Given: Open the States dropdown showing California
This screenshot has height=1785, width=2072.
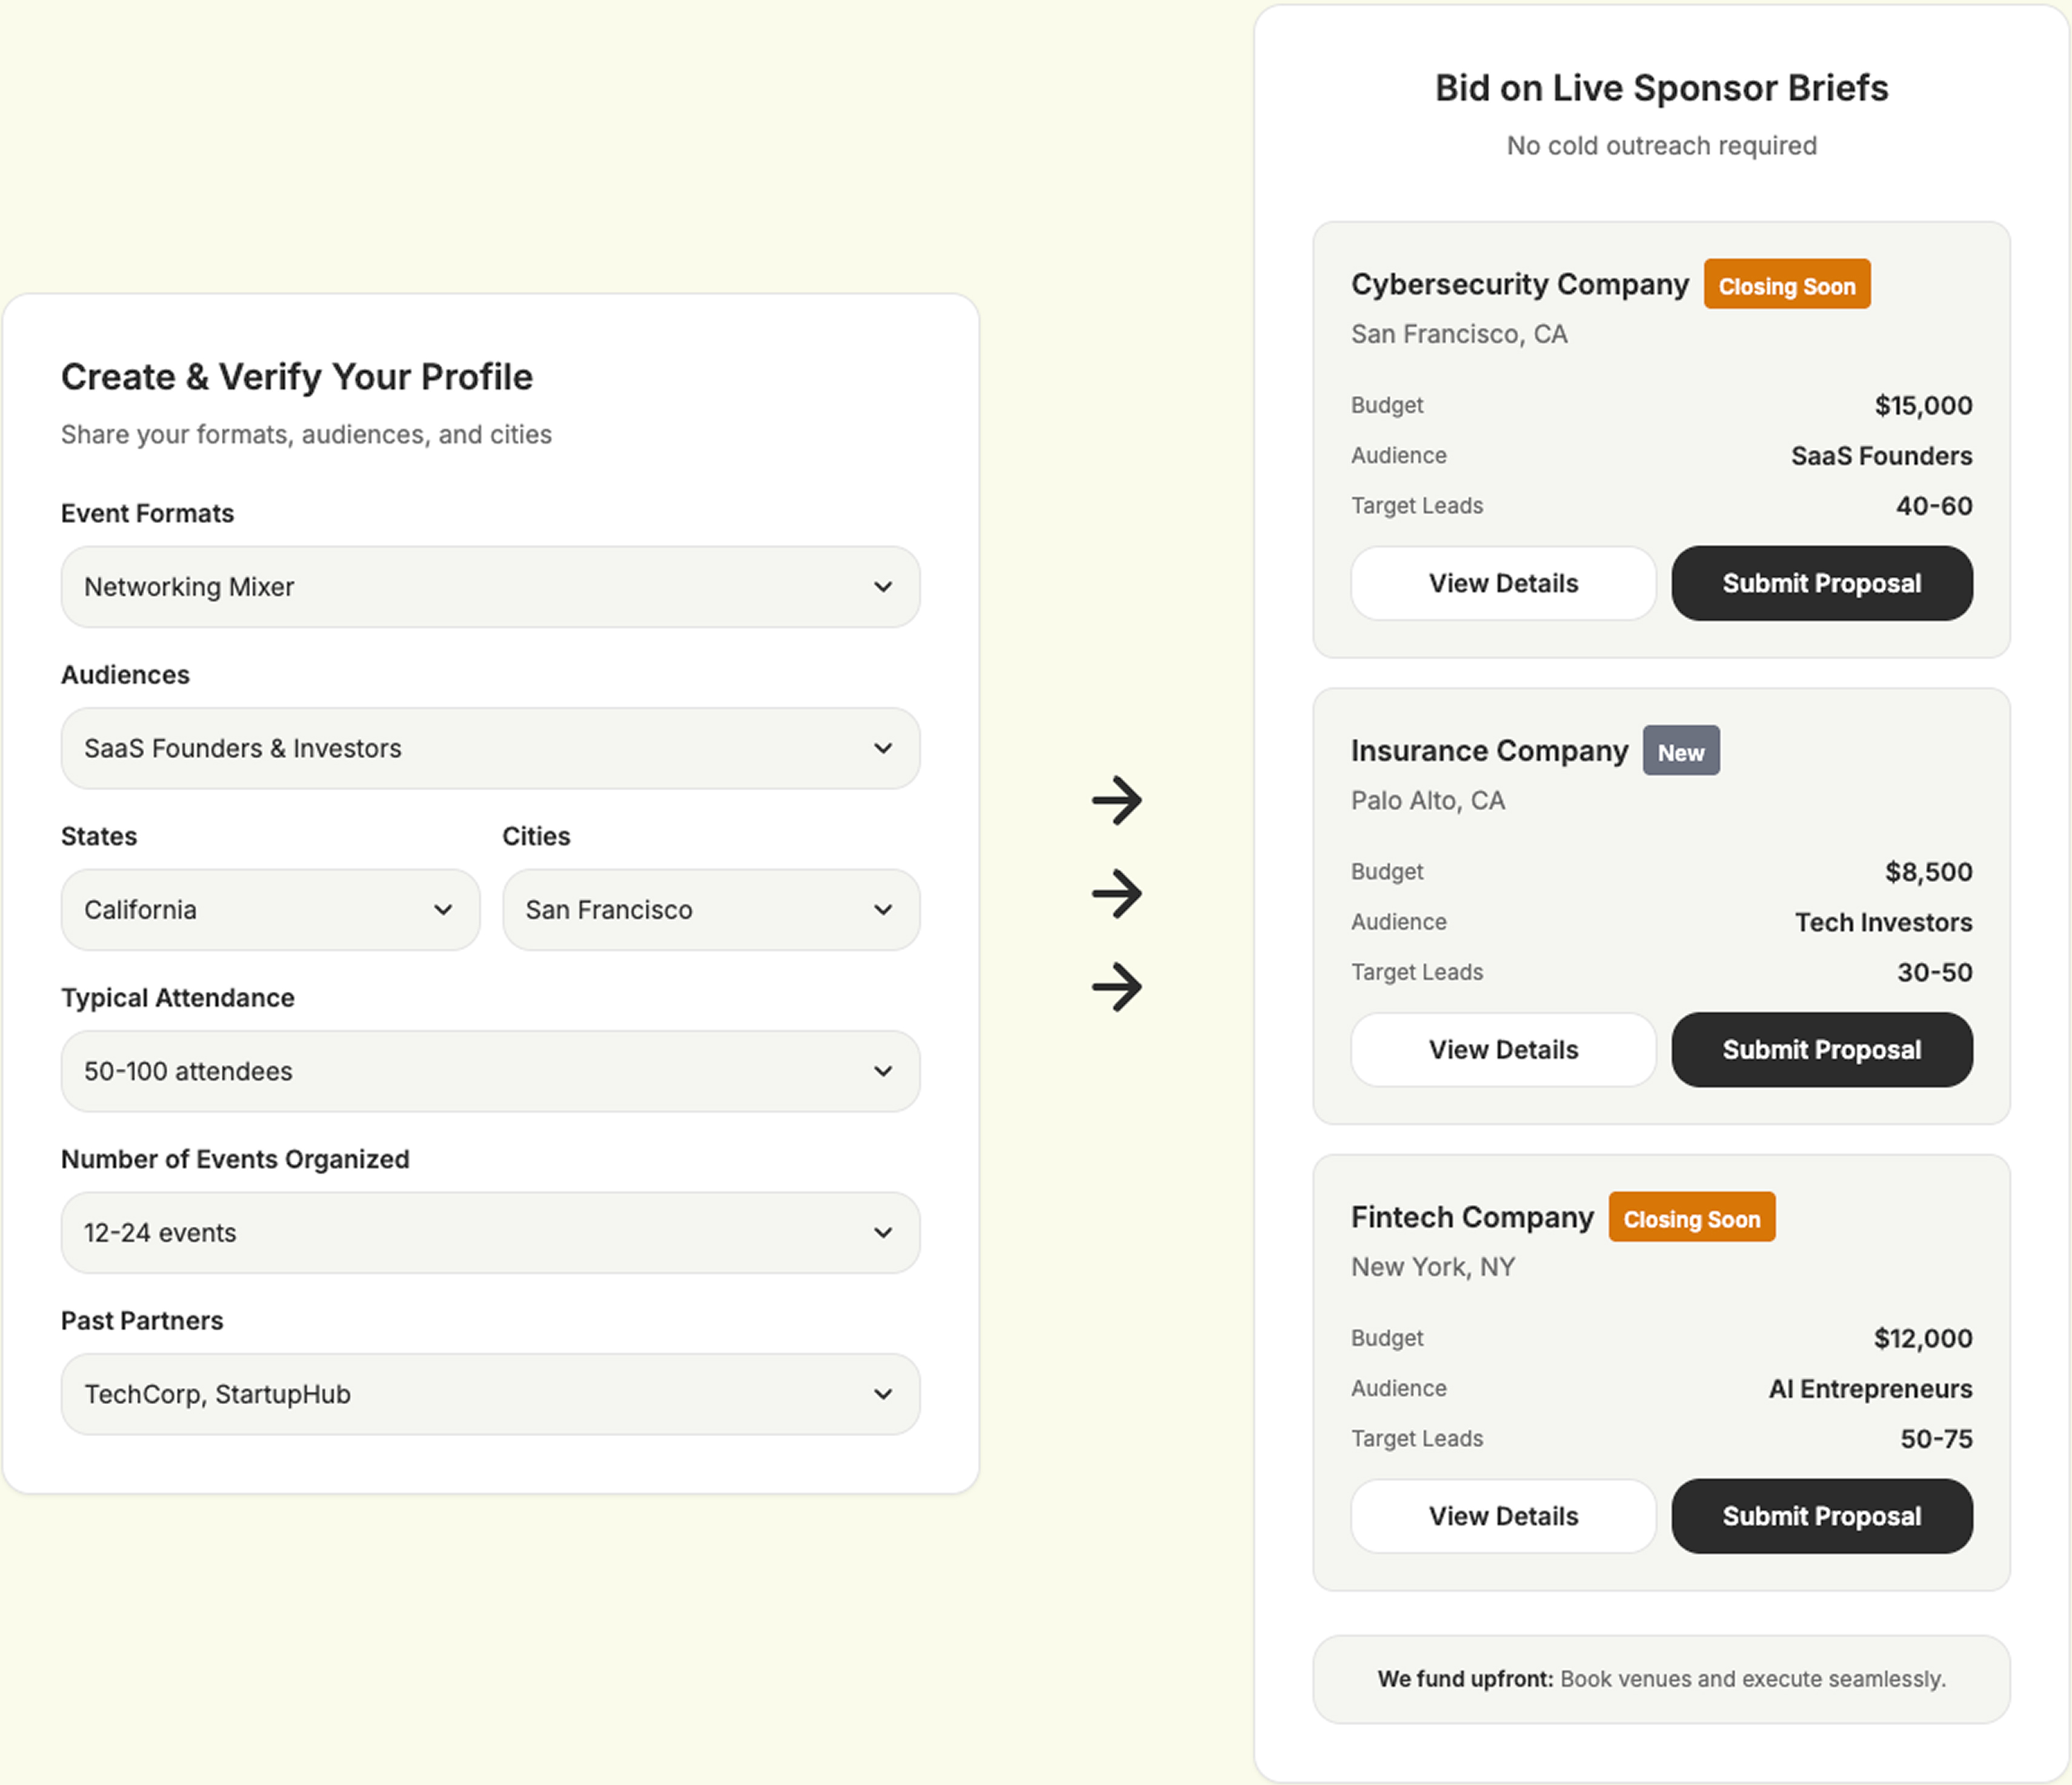Looking at the screenshot, I should coord(270,909).
